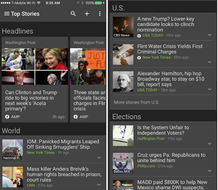The height and width of the screenshot is (190, 218).
Task: Expand the Flint Water Crisis story chevron
Action: coord(210,62)
